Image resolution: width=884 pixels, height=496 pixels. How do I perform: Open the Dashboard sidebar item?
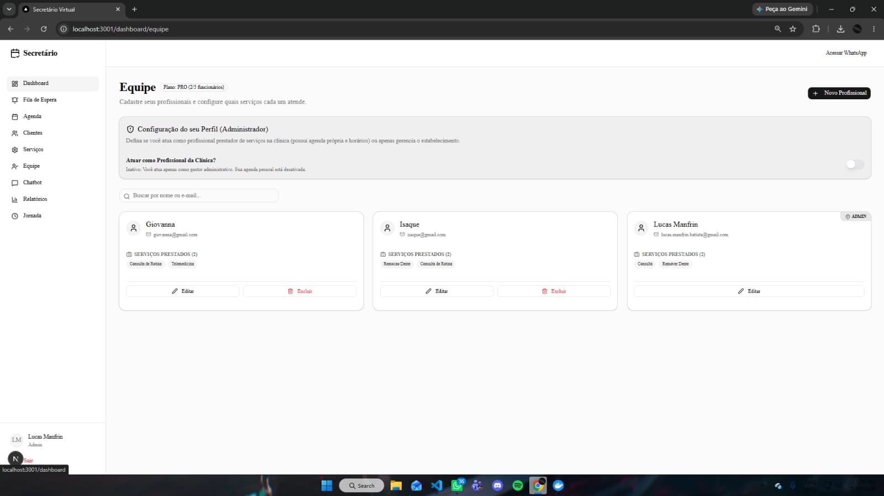[x=52, y=83]
